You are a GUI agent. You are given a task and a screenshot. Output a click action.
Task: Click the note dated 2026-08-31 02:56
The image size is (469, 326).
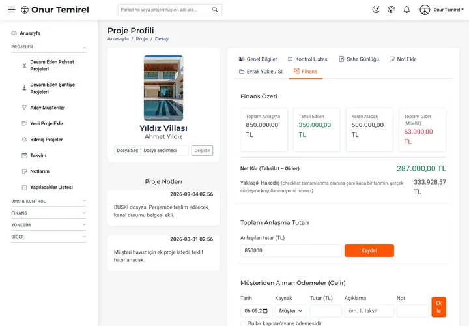(163, 253)
